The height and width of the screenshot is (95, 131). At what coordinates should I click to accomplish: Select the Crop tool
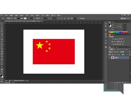[x=2, y=34]
